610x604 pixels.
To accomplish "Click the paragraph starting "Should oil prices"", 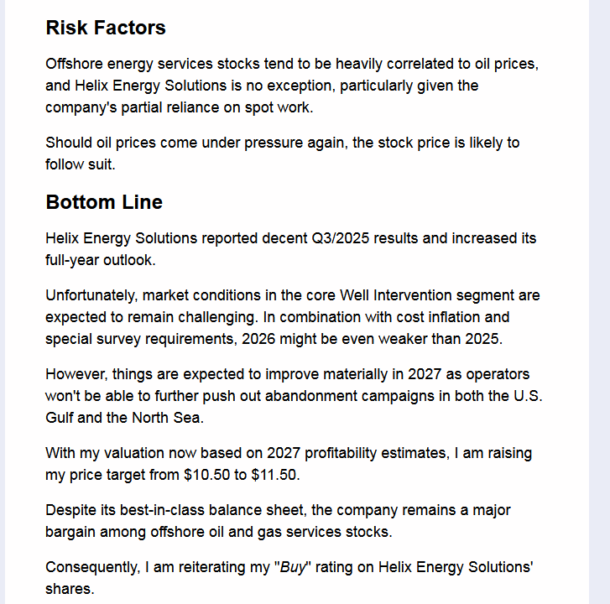I will 282,154.
